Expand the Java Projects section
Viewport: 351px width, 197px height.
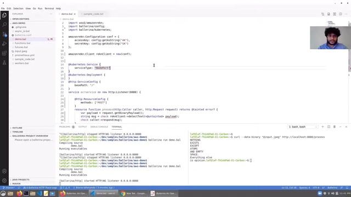21,179
